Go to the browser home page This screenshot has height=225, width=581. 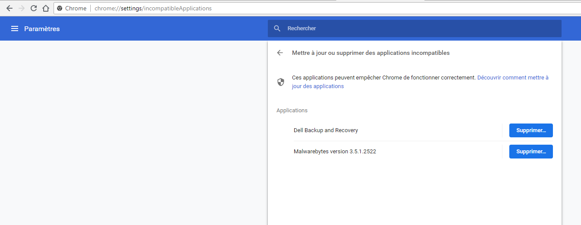pyautogui.click(x=45, y=8)
